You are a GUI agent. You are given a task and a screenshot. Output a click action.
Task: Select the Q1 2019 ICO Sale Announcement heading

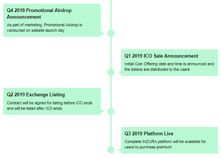point(161,56)
